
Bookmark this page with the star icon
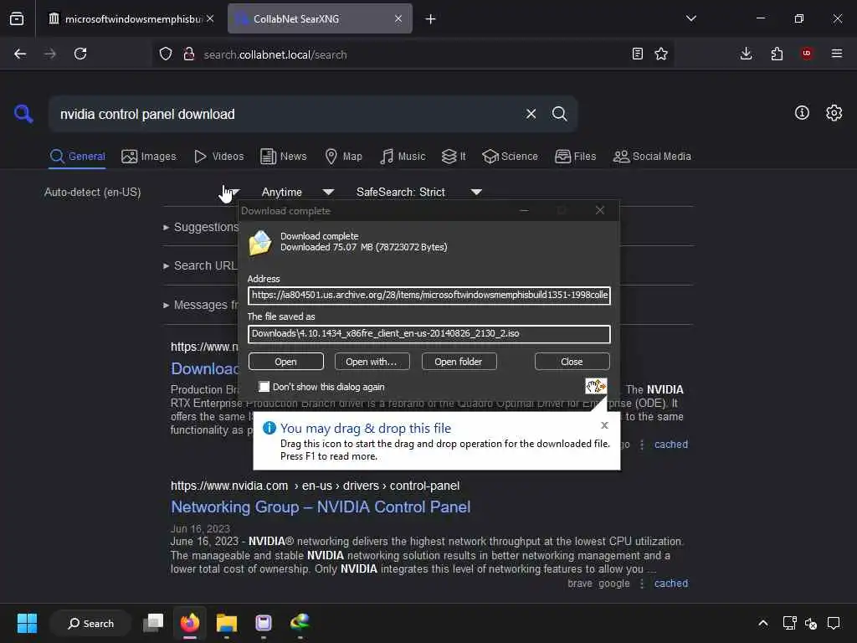coord(661,54)
